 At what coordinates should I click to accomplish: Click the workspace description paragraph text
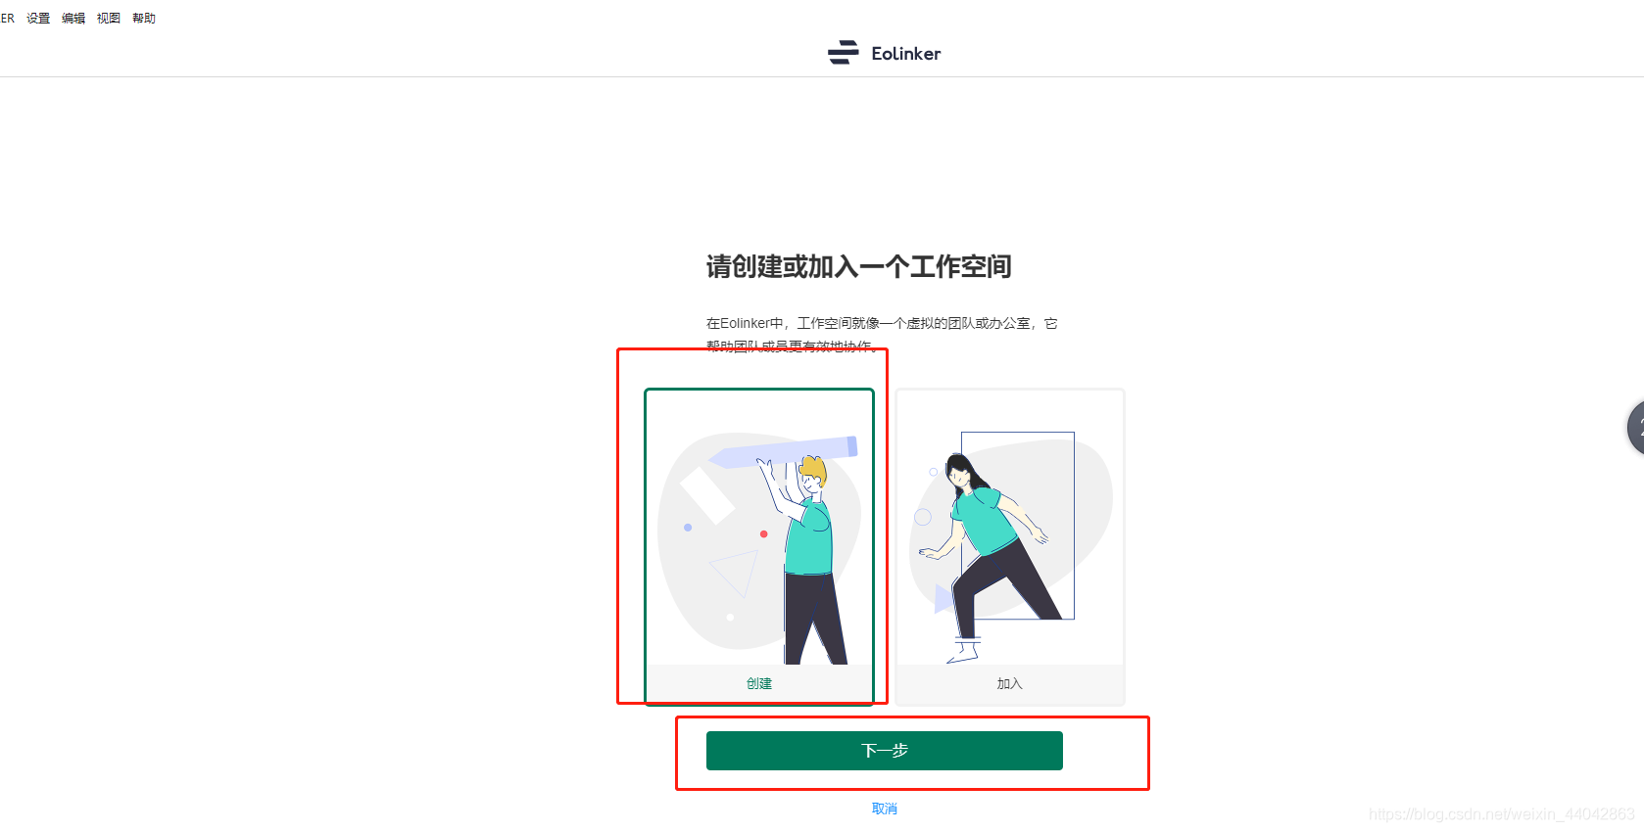coord(882,334)
